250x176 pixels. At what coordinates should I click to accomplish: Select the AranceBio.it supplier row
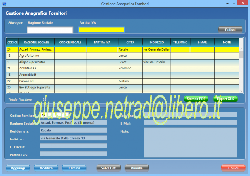coord(123,75)
